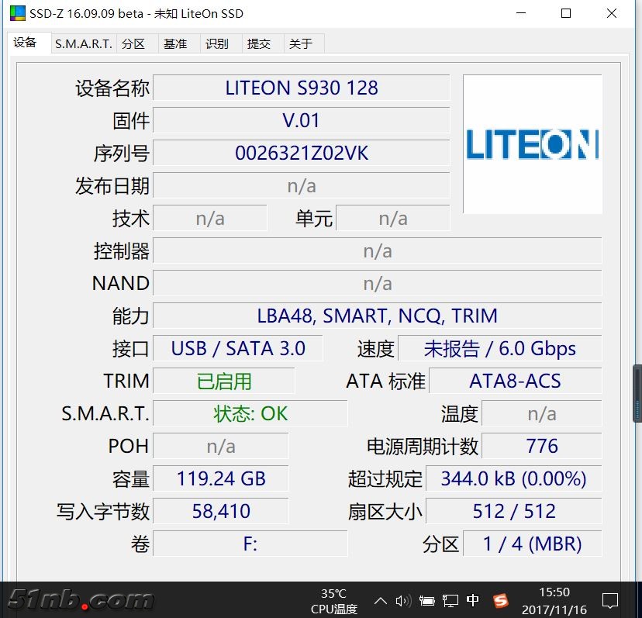Select the 基准 benchmark tab
Viewport: 642px width, 618px height.
(177, 43)
